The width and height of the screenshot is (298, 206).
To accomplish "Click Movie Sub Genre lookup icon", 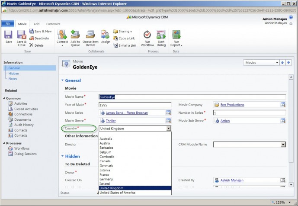I will pyautogui.click(x=283, y=120).
